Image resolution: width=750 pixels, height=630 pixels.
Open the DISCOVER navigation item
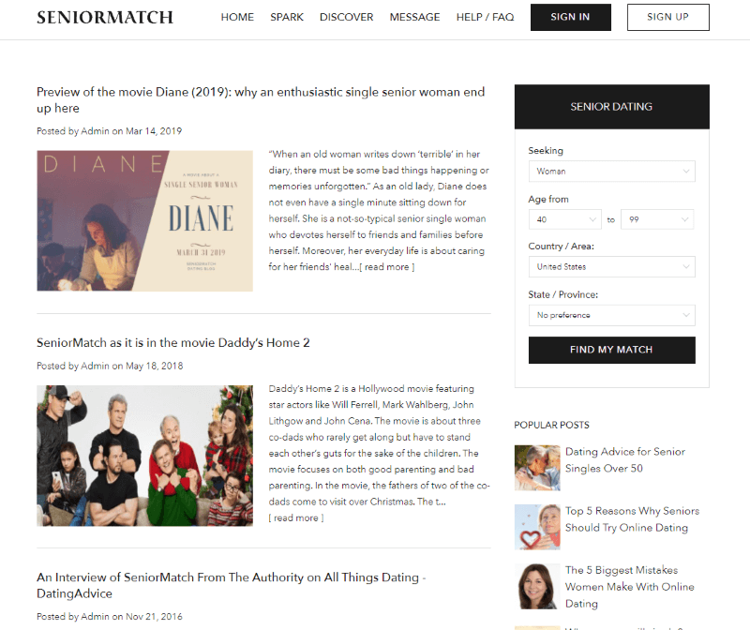coord(346,17)
